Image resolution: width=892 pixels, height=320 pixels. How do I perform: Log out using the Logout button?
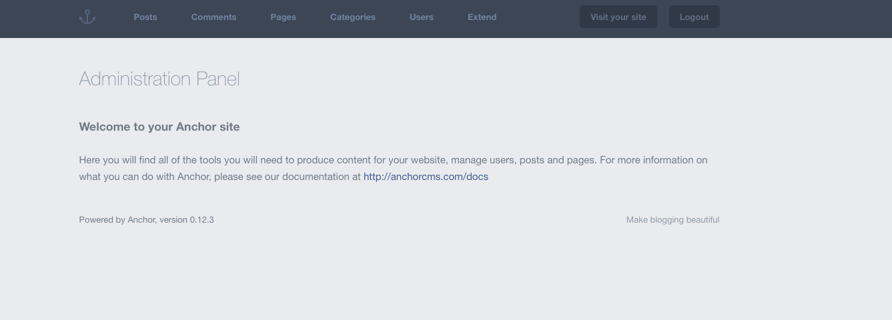(694, 17)
